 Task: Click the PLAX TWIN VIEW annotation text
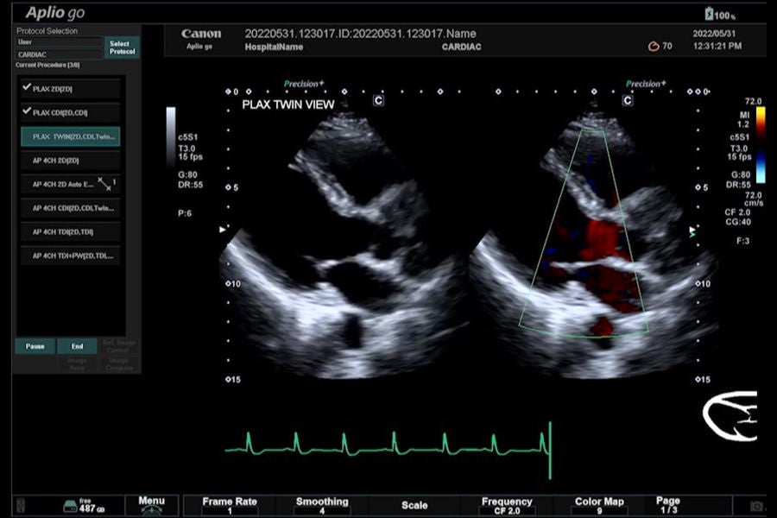coord(287,104)
